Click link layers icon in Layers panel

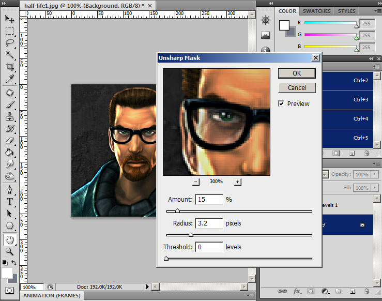[282, 291]
